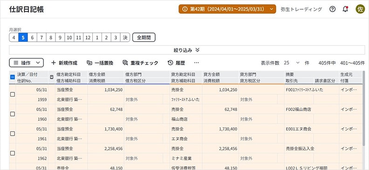Click the 弥生トレーディング company name
Viewport: 369px width, 170px height.
coord(301,9)
